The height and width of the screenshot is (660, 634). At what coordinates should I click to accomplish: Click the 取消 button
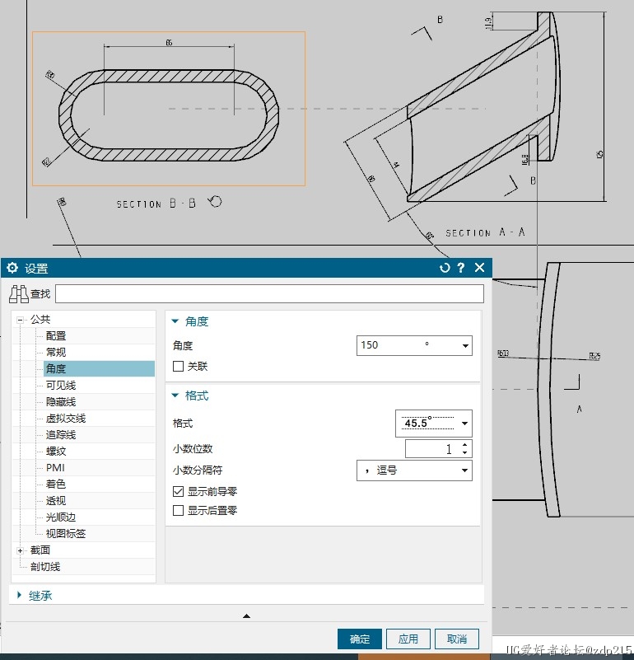click(457, 639)
